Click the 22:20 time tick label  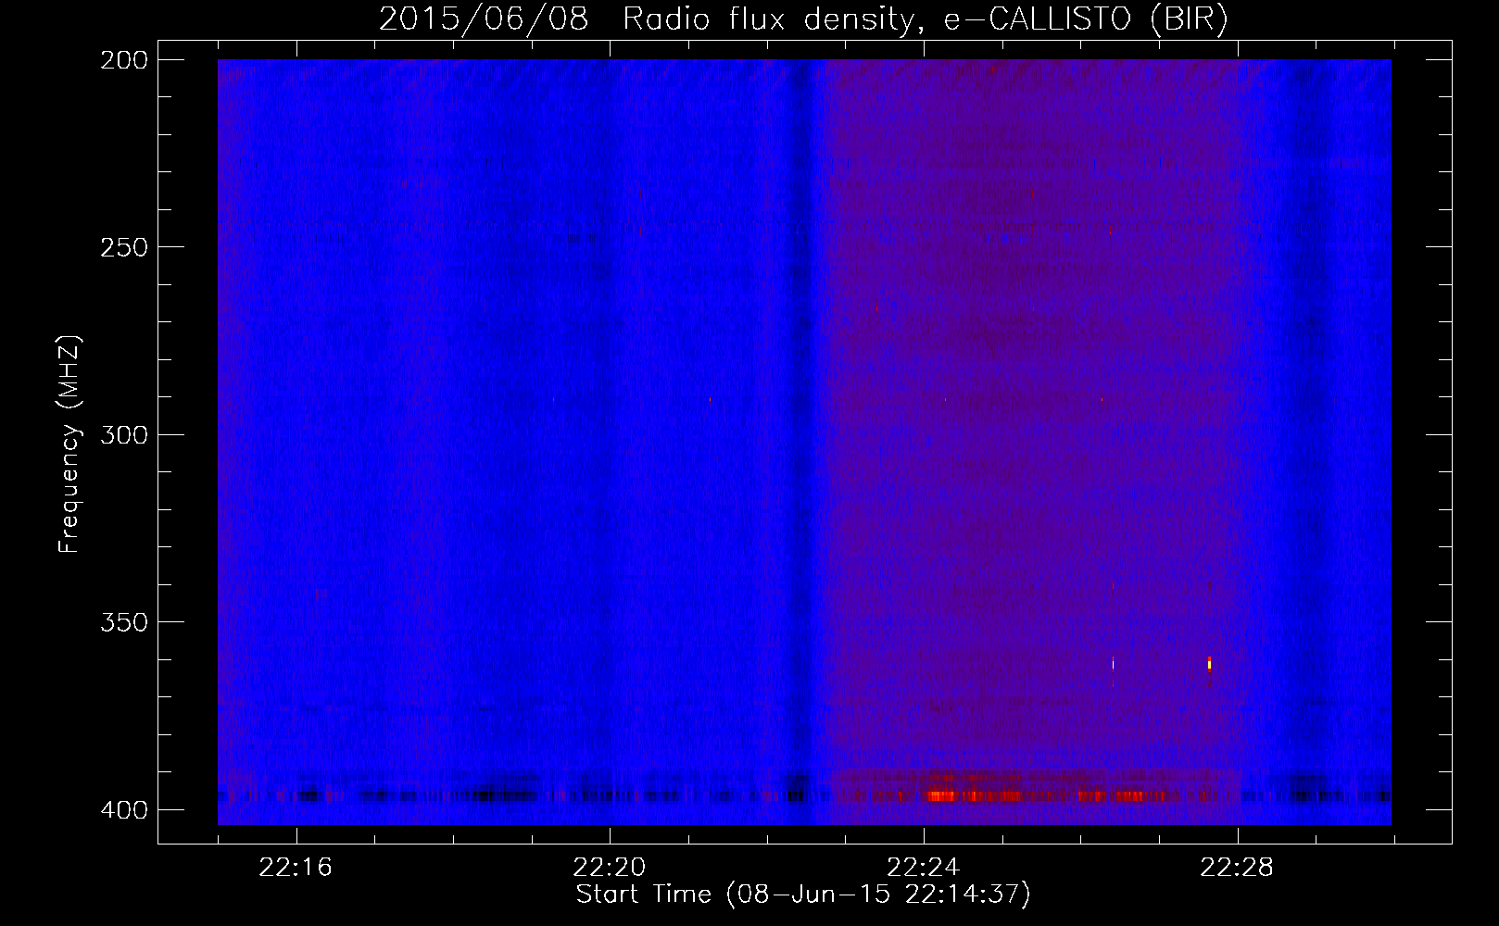point(610,867)
